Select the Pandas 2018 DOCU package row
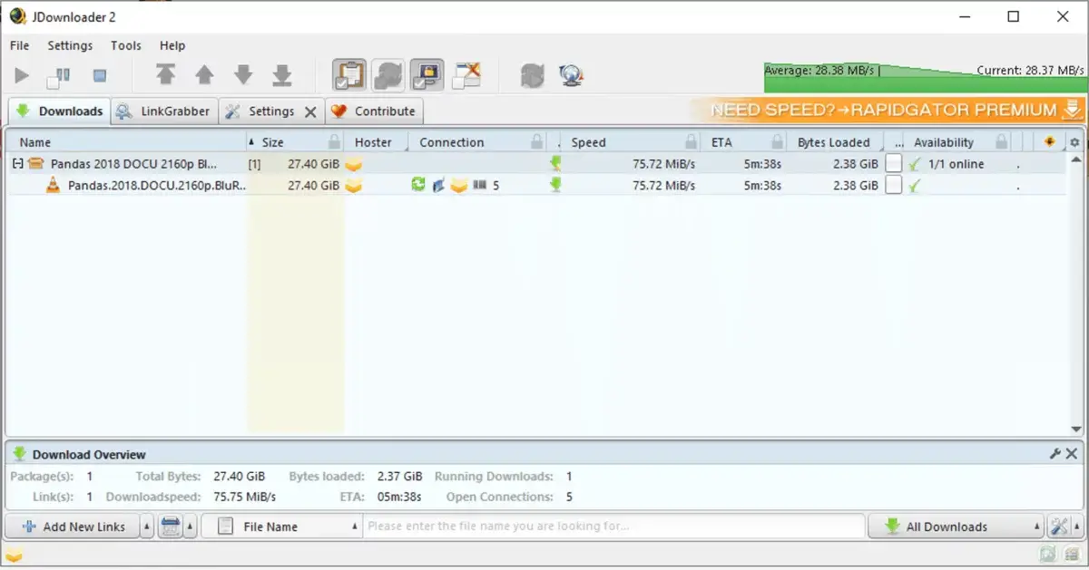 535,164
